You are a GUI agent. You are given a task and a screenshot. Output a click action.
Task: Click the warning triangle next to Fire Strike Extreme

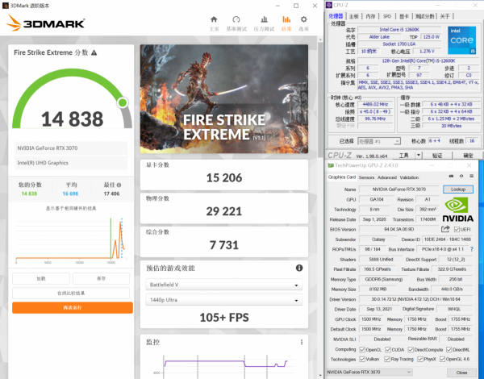[94, 52]
